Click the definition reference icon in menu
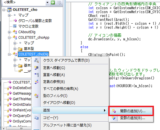 click(x=37, y=82)
